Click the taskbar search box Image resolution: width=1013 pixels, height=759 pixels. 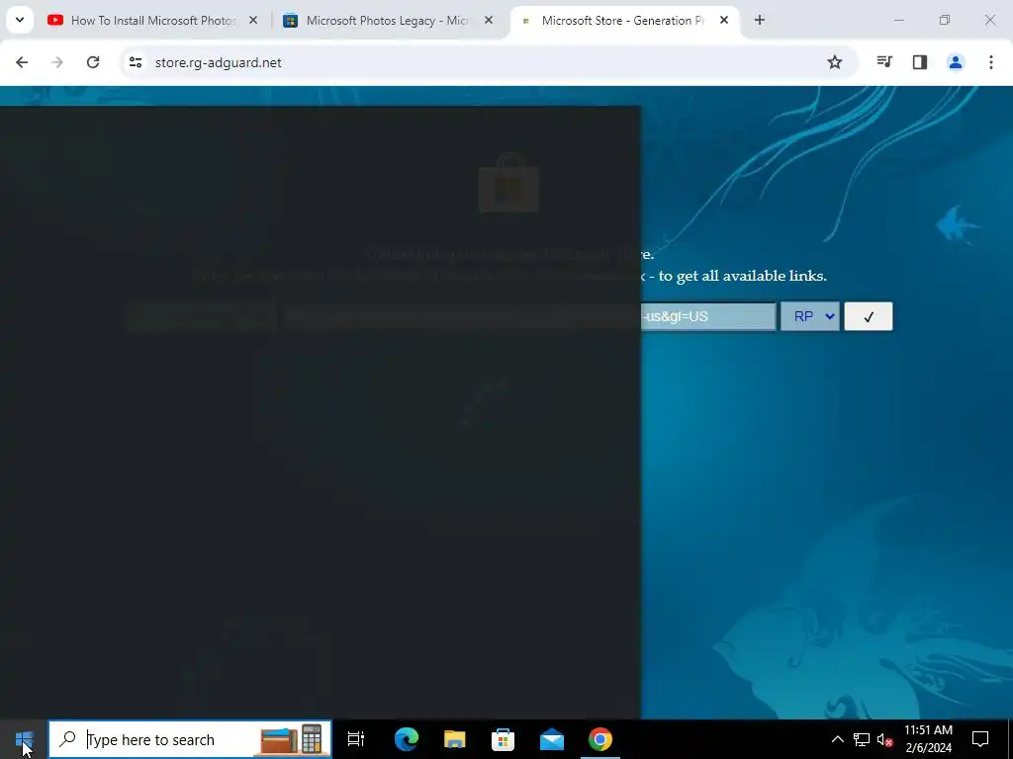(190, 739)
